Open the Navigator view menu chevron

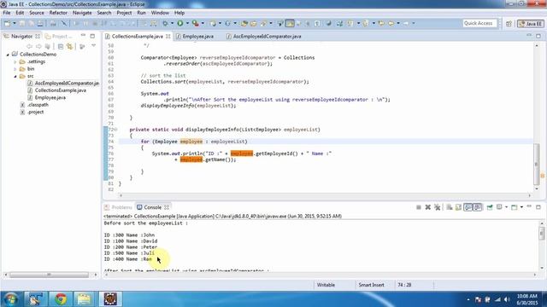[93, 46]
